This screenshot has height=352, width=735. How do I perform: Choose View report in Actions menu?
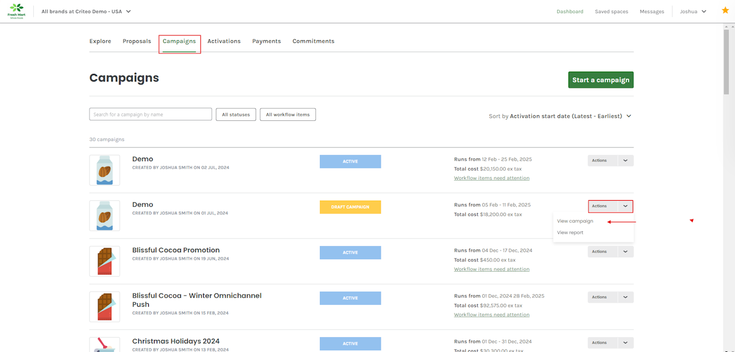570,233
